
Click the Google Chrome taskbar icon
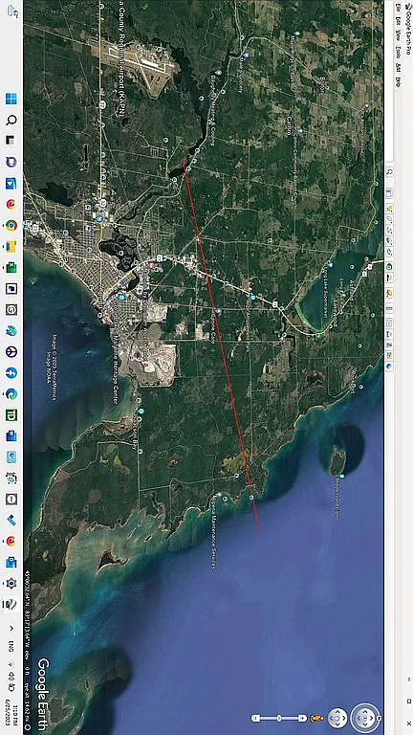coord(11,226)
